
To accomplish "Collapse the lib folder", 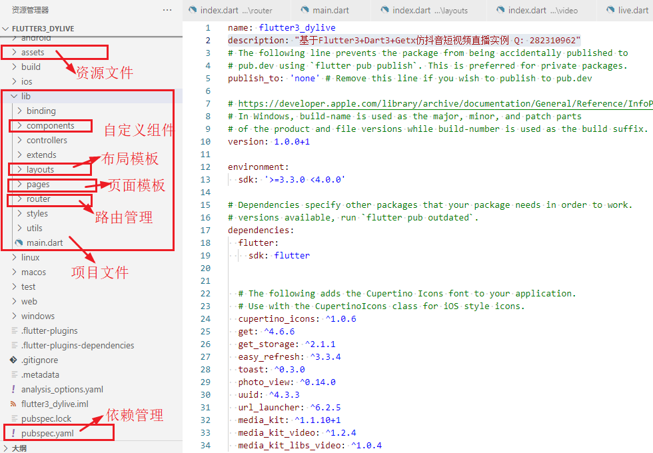I will coord(14,96).
